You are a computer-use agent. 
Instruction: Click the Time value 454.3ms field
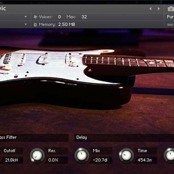145,160
